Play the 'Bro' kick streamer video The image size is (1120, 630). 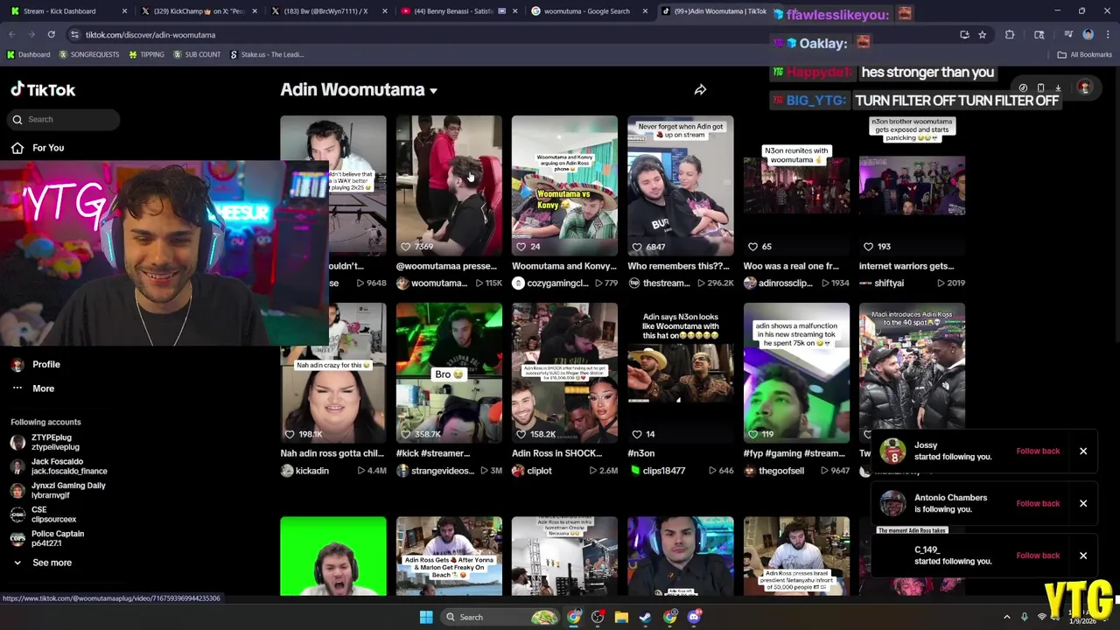[449, 373]
